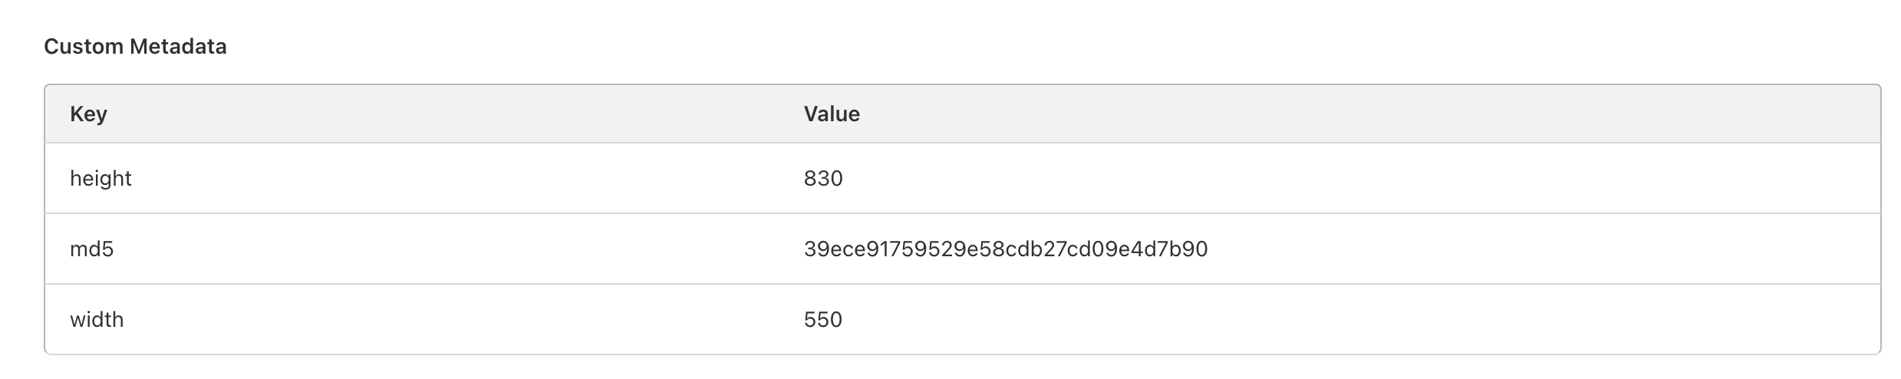
Task: Click the letter 'K' in Key header
Action: click(76, 114)
